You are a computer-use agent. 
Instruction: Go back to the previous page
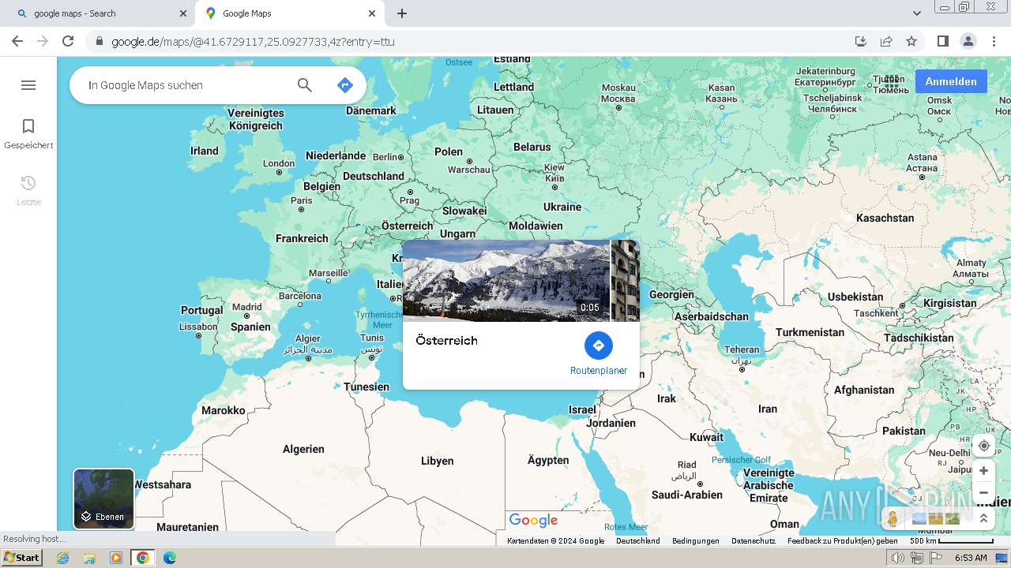click(x=17, y=41)
